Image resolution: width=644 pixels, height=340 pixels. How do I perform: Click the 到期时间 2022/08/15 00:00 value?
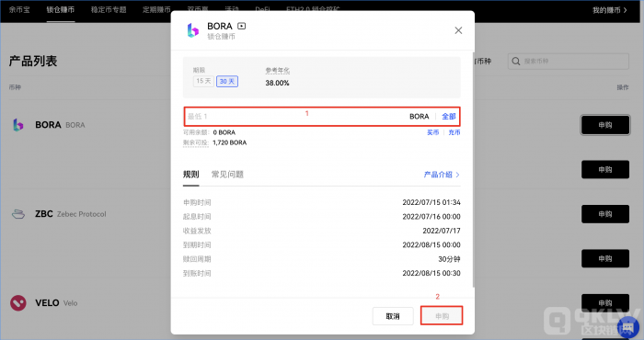click(x=431, y=244)
